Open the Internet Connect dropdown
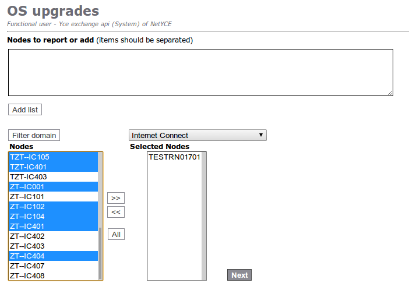This screenshot has height=283, width=409. 198,135
